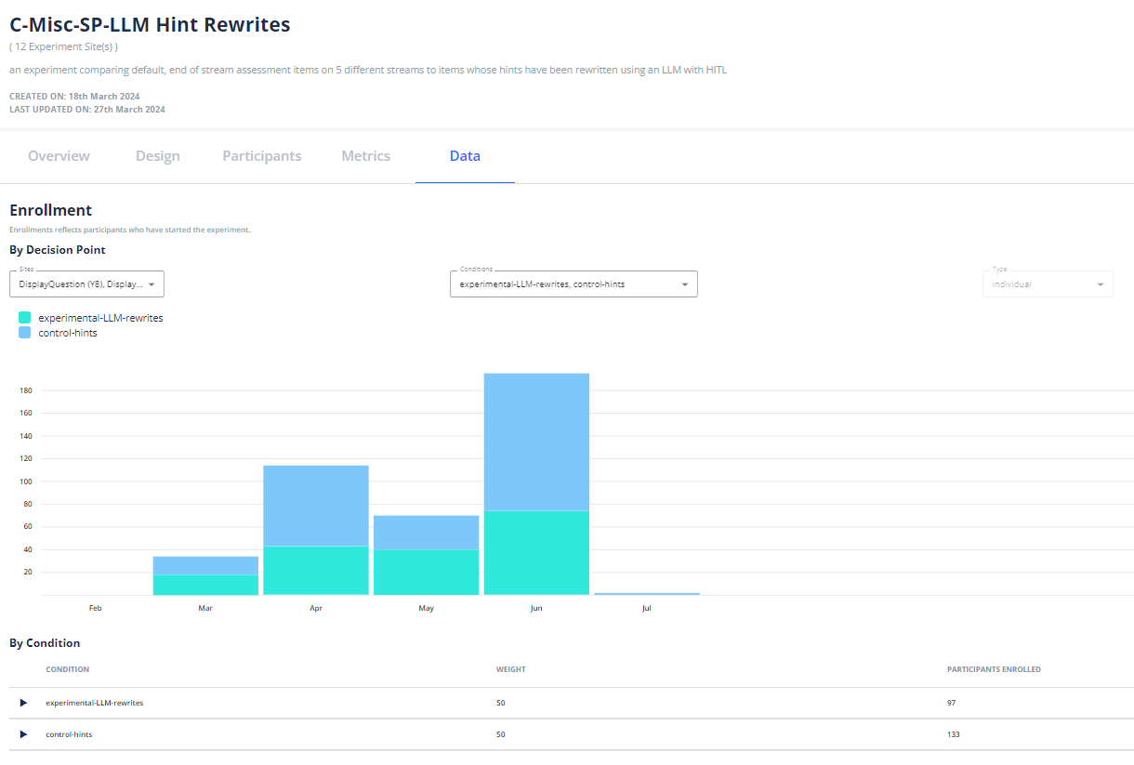
Task: Select the Data tab
Action: [465, 156]
